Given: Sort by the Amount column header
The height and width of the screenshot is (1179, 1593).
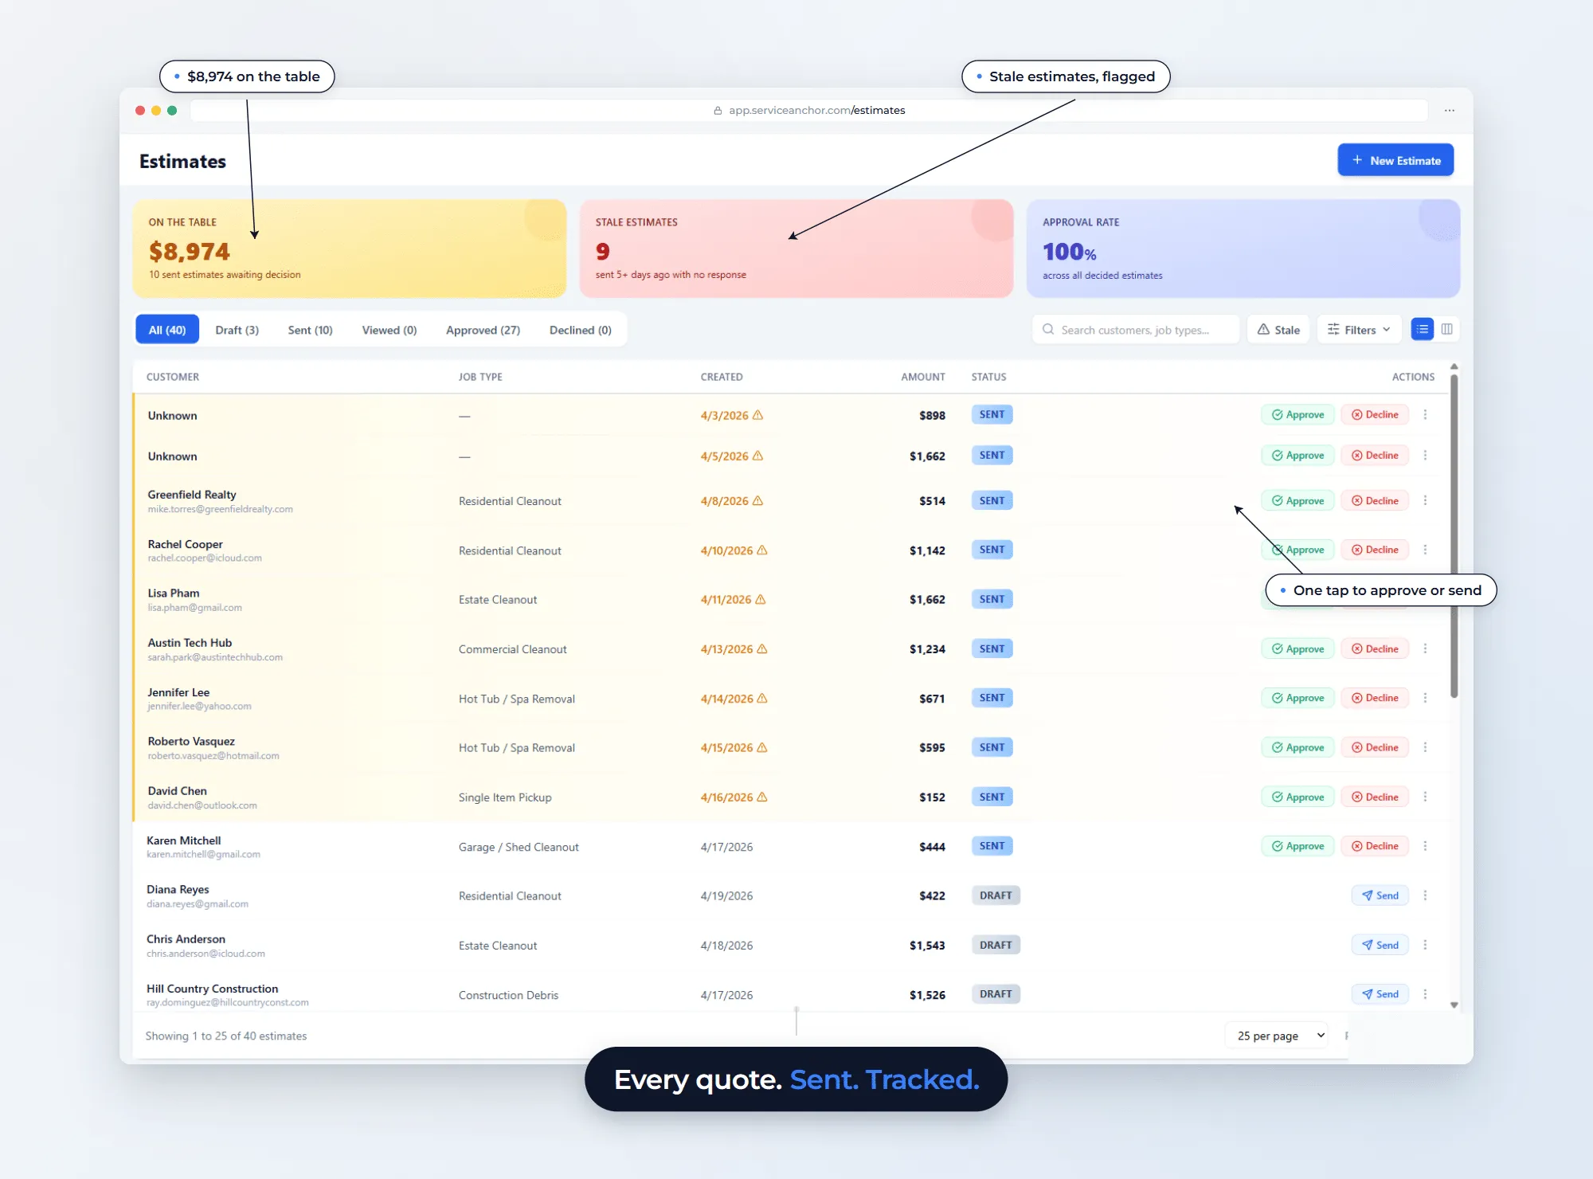Looking at the screenshot, I should [x=923, y=377].
